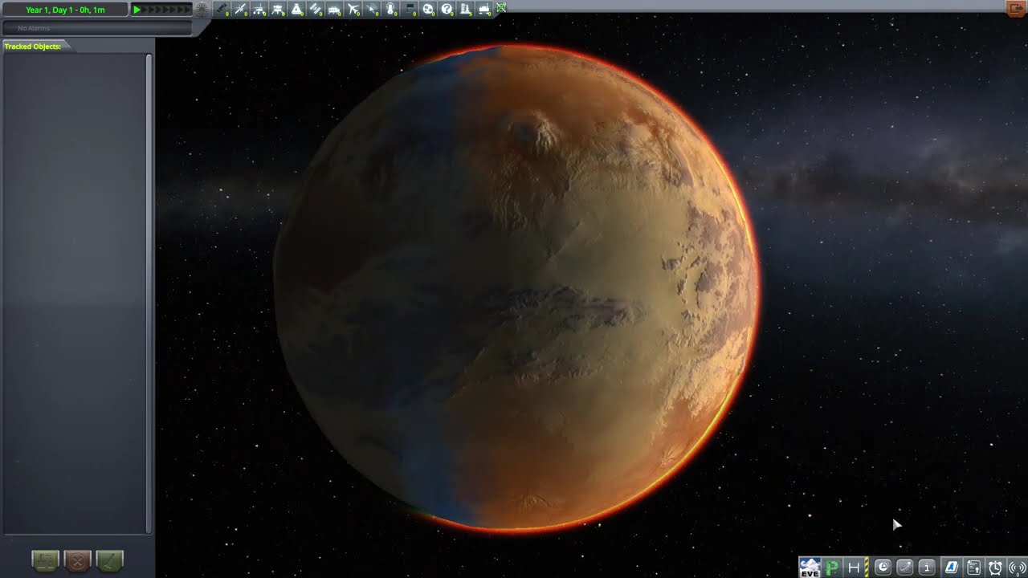Toggle the rover vessel filter
1028x578 pixels.
pyautogui.click(x=259, y=9)
